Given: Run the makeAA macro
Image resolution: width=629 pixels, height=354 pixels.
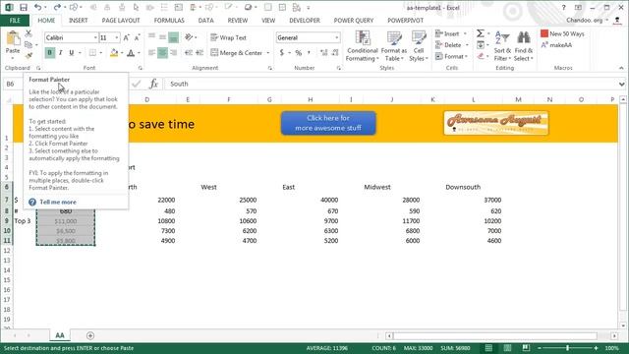Looking at the screenshot, I should pyautogui.click(x=557, y=45).
